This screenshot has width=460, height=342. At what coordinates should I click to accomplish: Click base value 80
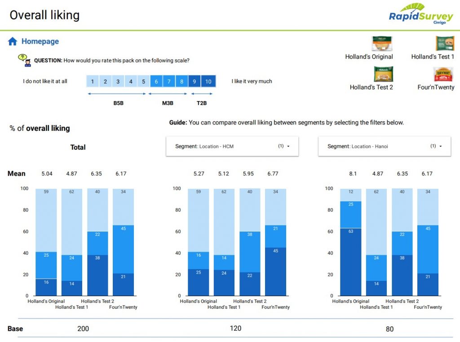coord(389,329)
